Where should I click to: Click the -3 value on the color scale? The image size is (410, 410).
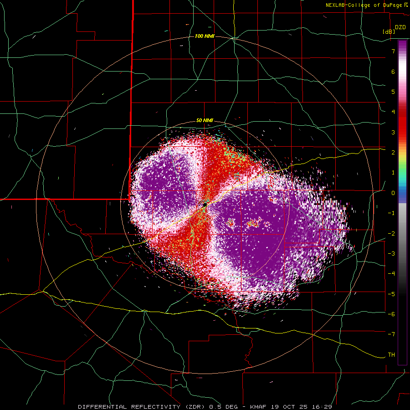tap(391, 253)
